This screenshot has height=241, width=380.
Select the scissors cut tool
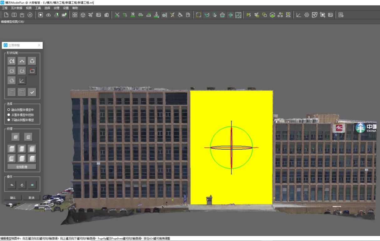pyautogui.click(x=117, y=15)
